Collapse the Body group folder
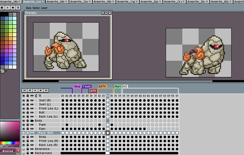Viewport: 244px width, 155px height. 32,121
